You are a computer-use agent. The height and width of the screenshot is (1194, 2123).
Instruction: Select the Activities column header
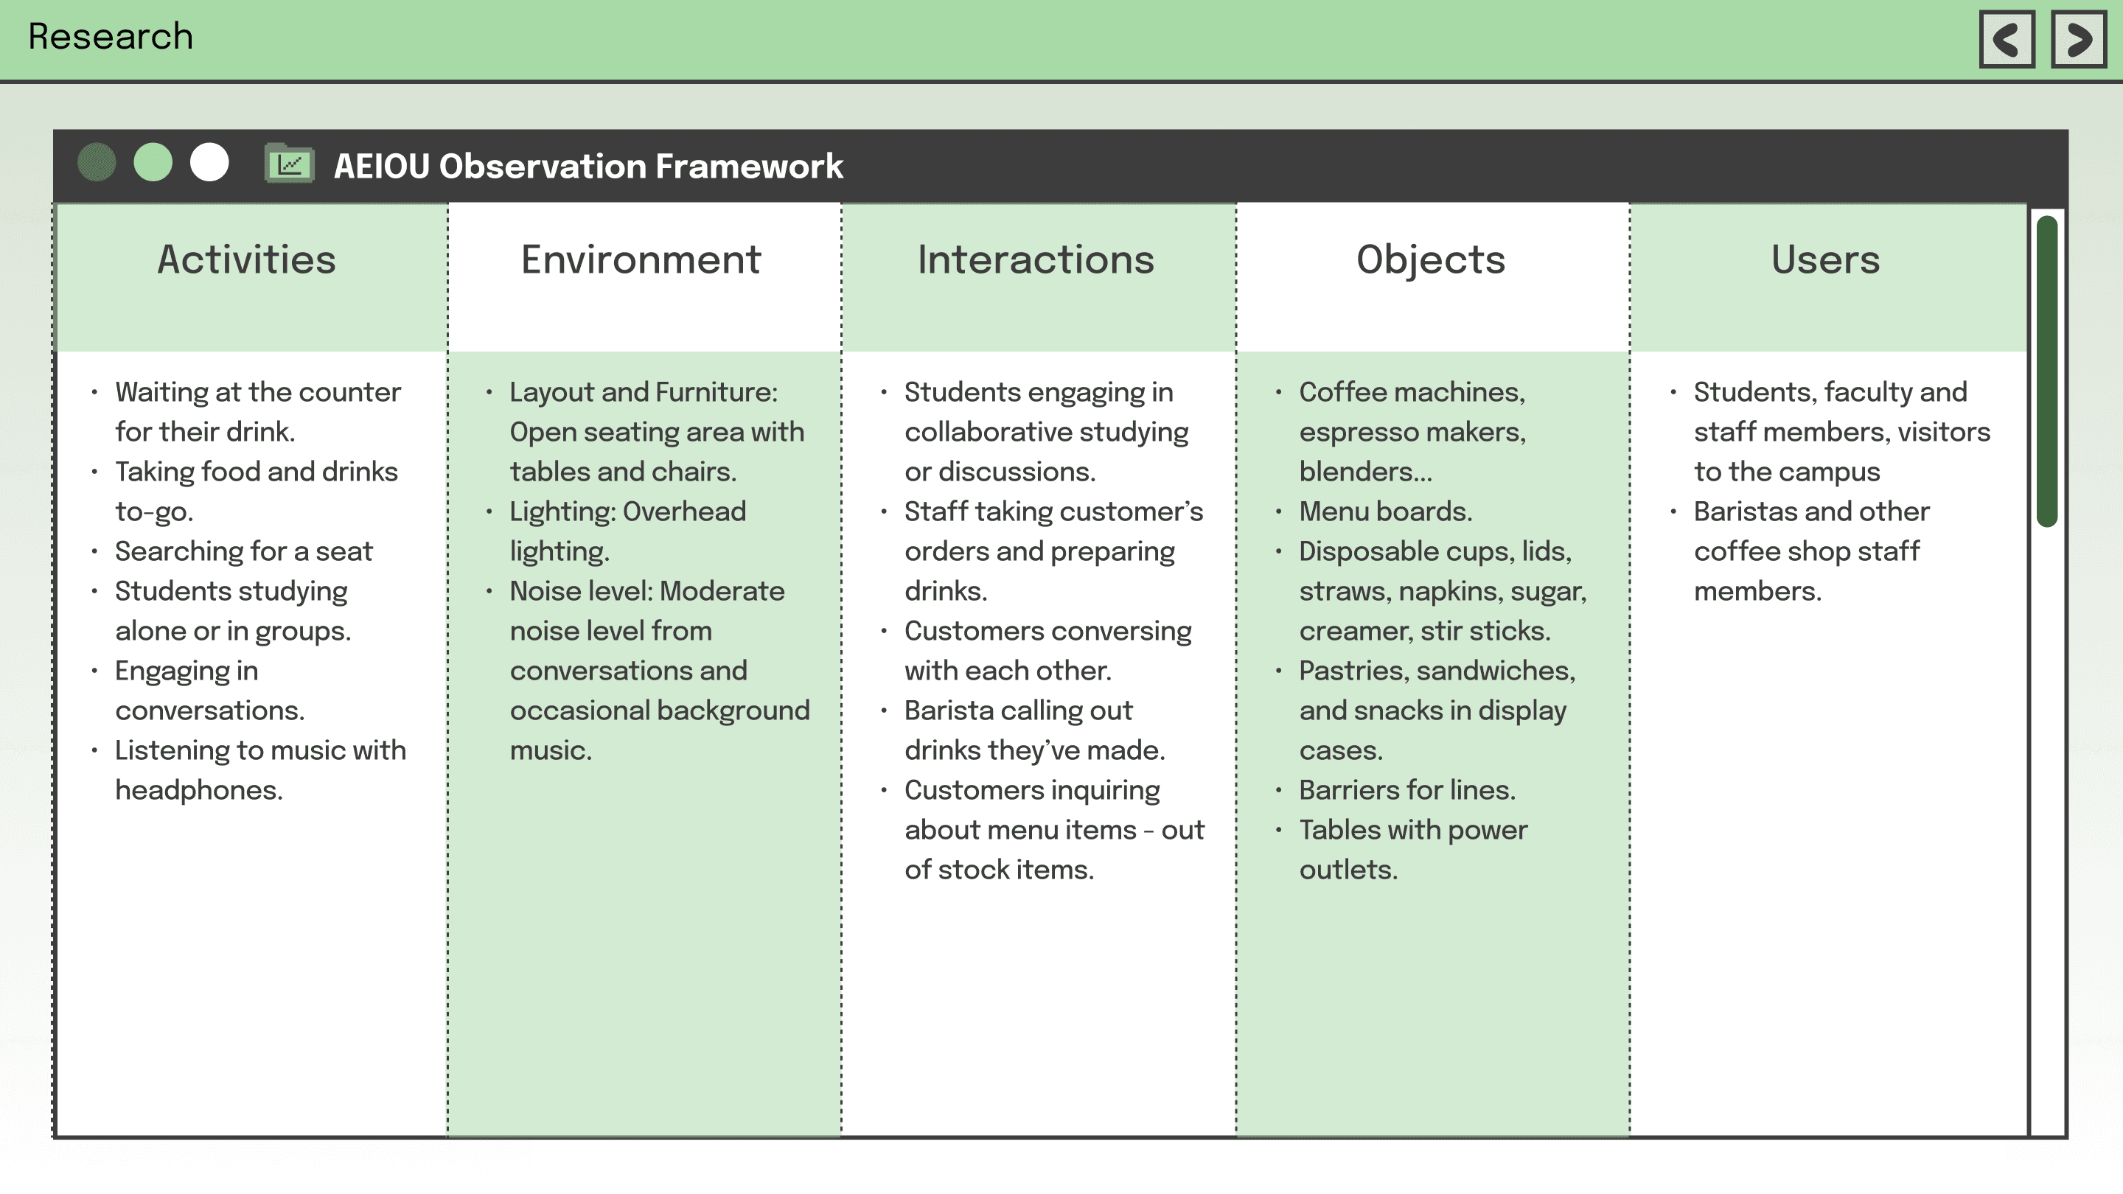pos(246,259)
